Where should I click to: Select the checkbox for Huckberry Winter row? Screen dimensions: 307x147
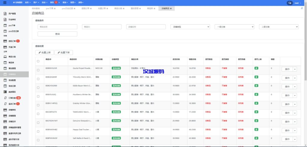[38, 96]
